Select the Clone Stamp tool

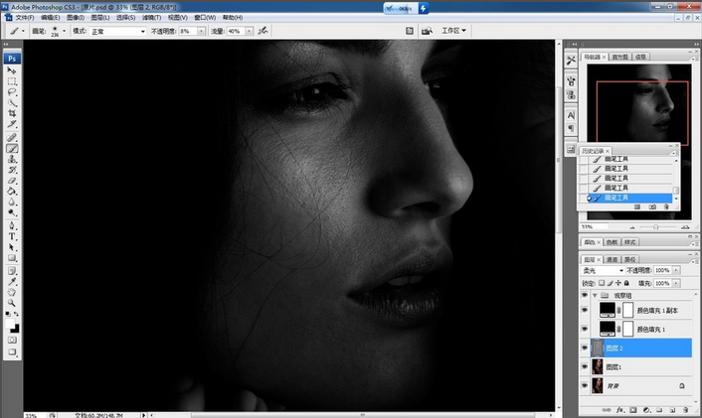tap(12, 159)
